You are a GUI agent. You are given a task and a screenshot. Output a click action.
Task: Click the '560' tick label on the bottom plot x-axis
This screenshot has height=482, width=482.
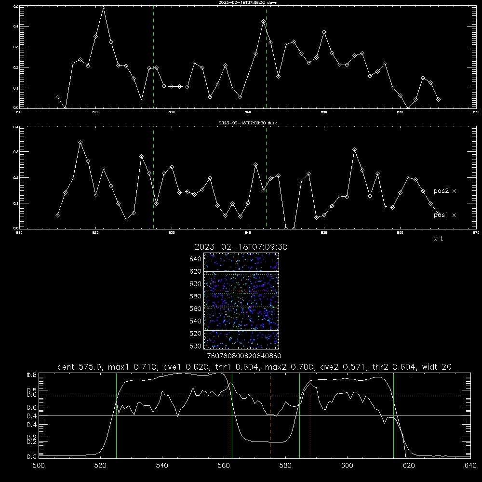pos(224,466)
